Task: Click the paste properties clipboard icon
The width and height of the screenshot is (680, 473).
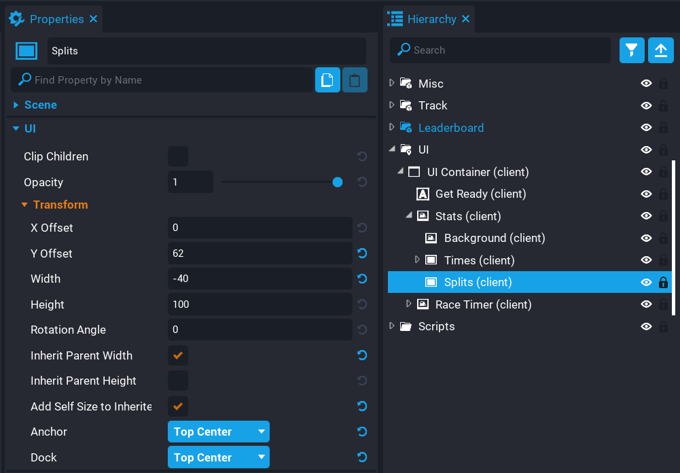Action: point(355,80)
